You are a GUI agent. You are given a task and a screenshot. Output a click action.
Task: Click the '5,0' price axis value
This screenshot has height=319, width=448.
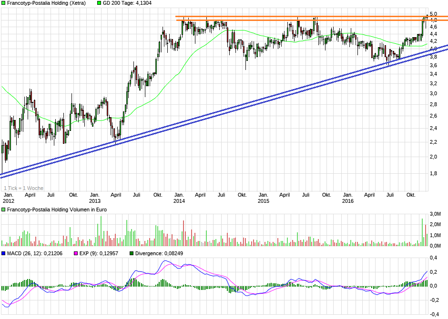tap(433, 14)
